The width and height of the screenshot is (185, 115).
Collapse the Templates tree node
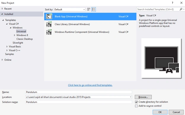click(x=3, y=20)
